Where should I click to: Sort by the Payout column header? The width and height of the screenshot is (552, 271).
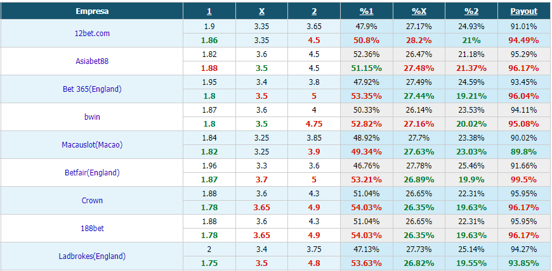pos(524,11)
